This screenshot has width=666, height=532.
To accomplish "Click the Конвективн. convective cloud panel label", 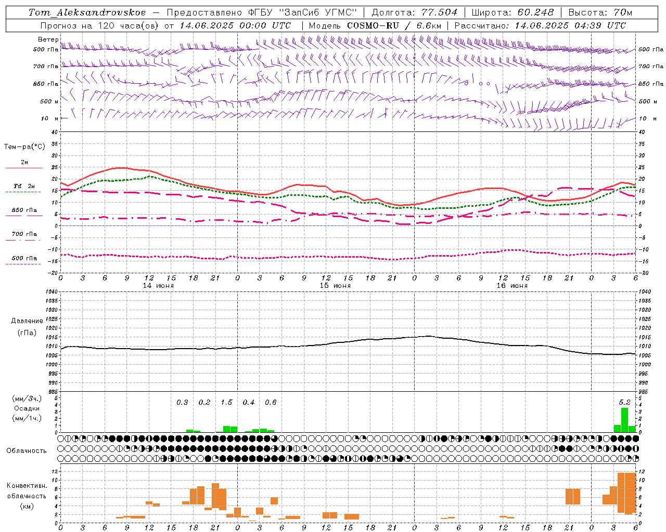I will click(27, 486).
